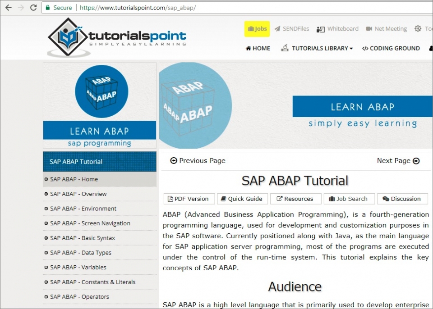
Task: Click the book icon in Quick Guide button
Action: 224,199
